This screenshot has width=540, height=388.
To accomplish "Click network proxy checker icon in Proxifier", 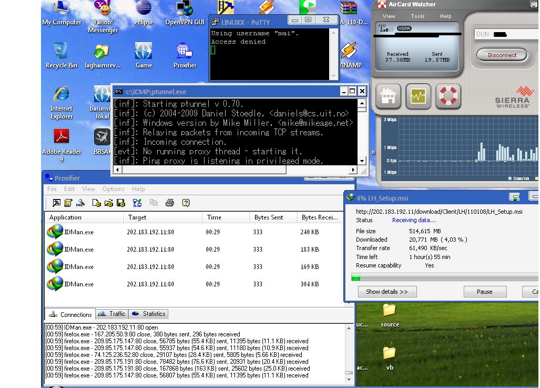I will (137, 203).
